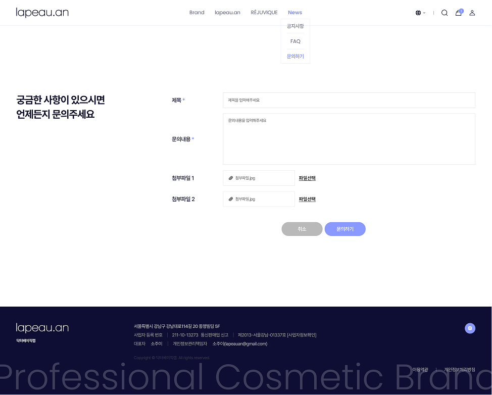Screen dimensions: 492x395
Task: Select FAQ from News submenu
Action: [296, 41]
